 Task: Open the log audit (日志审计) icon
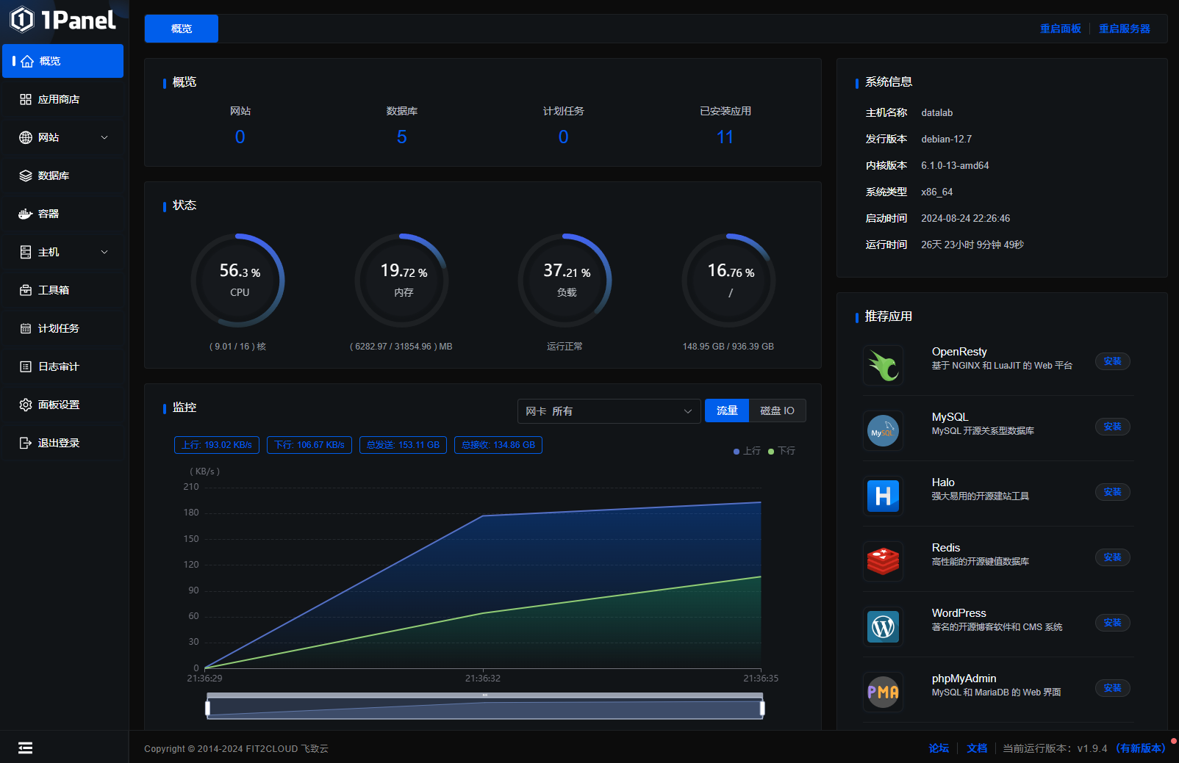[26, 366]
